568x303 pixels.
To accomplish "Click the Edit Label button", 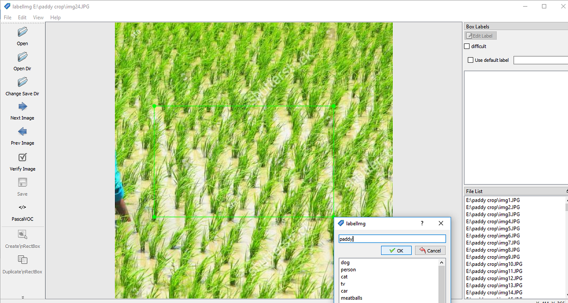I will (x=480, y=35).
